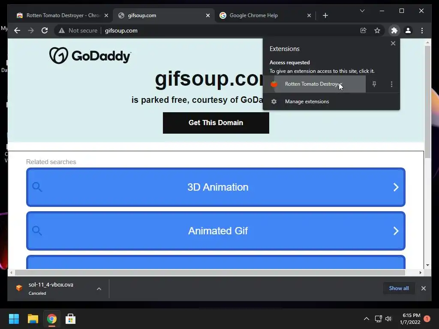Open more options for Rotten Tomato Destroyer
The width and height of the screenshot is (439, 329).
[x=391, y=84]
